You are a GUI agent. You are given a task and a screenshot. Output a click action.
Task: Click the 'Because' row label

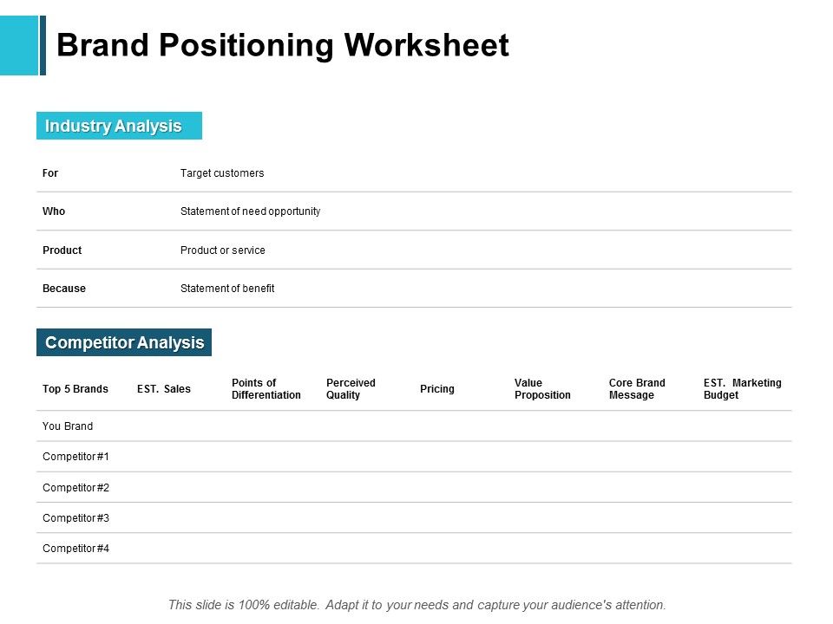[63, 288]
